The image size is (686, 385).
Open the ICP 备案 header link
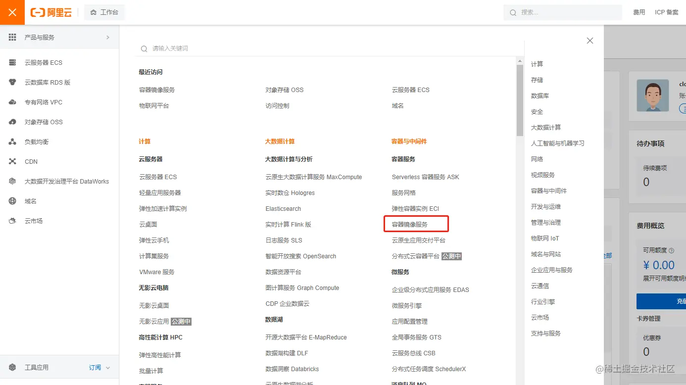(667, 12)
